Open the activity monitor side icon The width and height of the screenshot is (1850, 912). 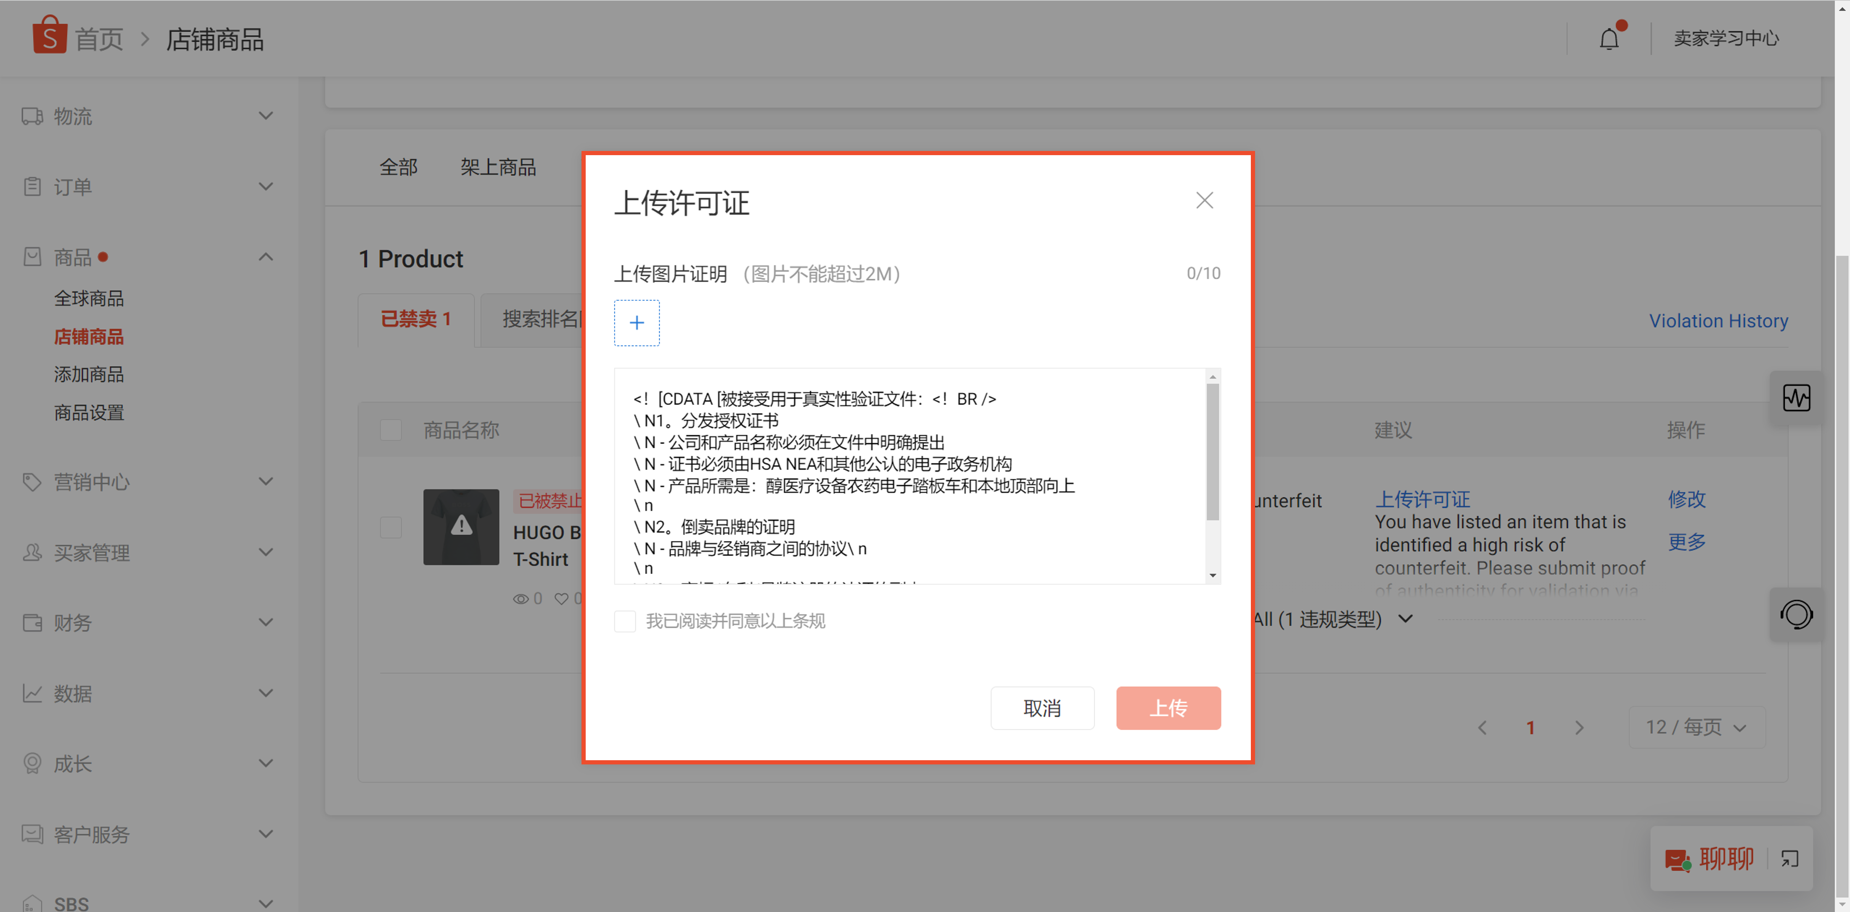coord(1796,398)
